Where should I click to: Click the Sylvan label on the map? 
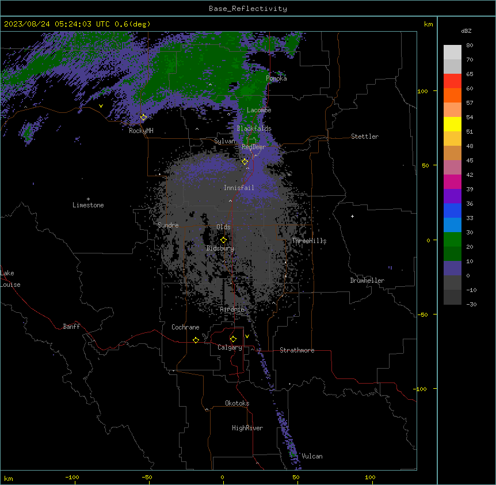click(224, 141)
